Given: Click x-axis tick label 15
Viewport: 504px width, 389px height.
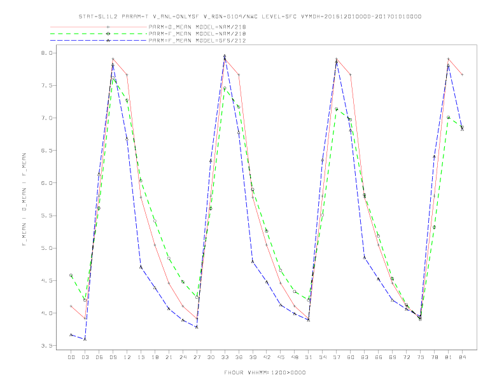Looking at the screenshot, I should [x=141, y=357].
